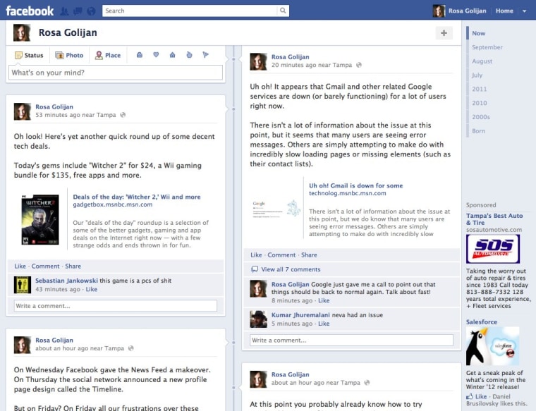The height and width of the screenshot is (411, 536).
Task: Go to Home in top bar
Action: pos(504,11)
